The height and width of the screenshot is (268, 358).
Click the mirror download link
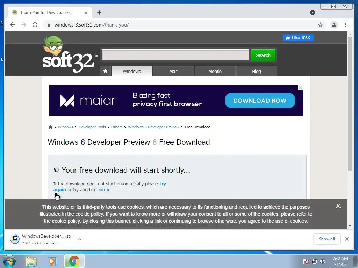point(103,189)
